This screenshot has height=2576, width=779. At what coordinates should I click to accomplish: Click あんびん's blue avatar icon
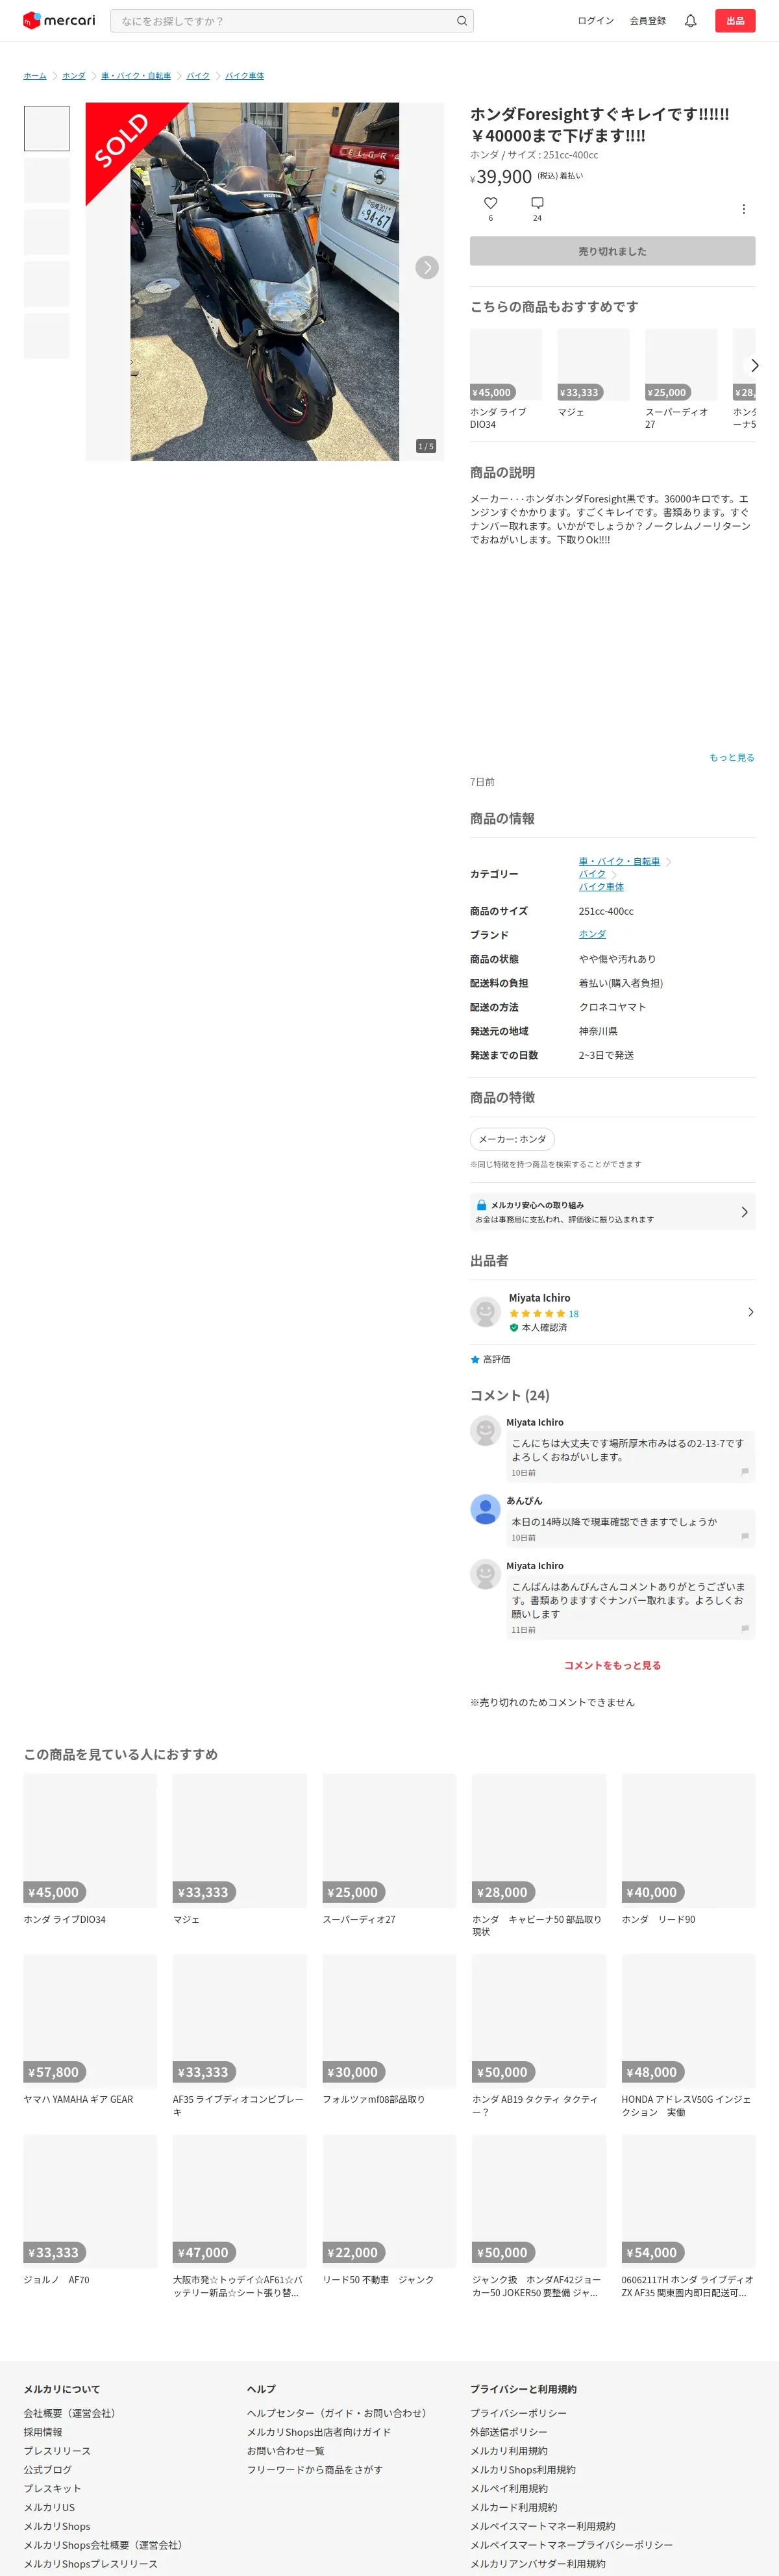tap(485, 1509)
